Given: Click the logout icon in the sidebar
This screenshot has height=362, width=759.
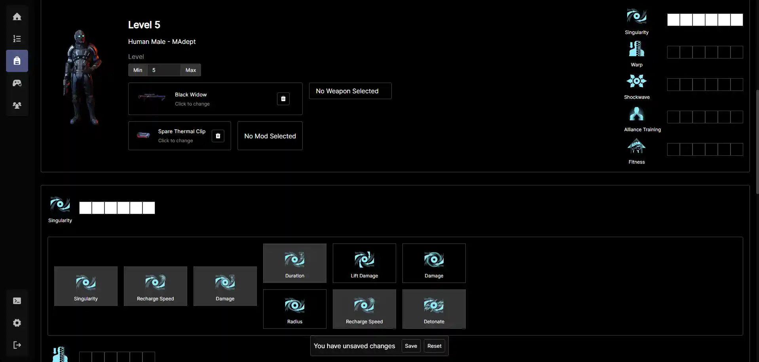Looking at the screenshot, I should coord(17,345).
